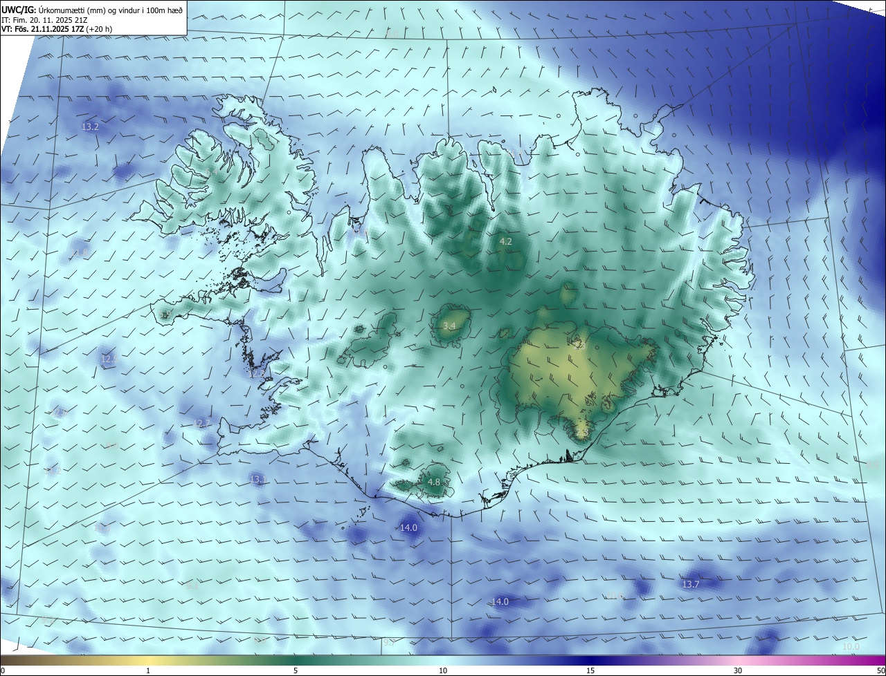Click the 4.8 value label on Mýrdalsjökull
The image size is (886, 676).
(433, 482)
